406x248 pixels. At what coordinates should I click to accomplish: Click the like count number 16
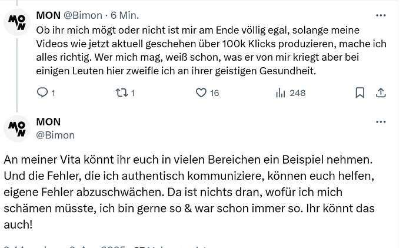pos(214,93)
